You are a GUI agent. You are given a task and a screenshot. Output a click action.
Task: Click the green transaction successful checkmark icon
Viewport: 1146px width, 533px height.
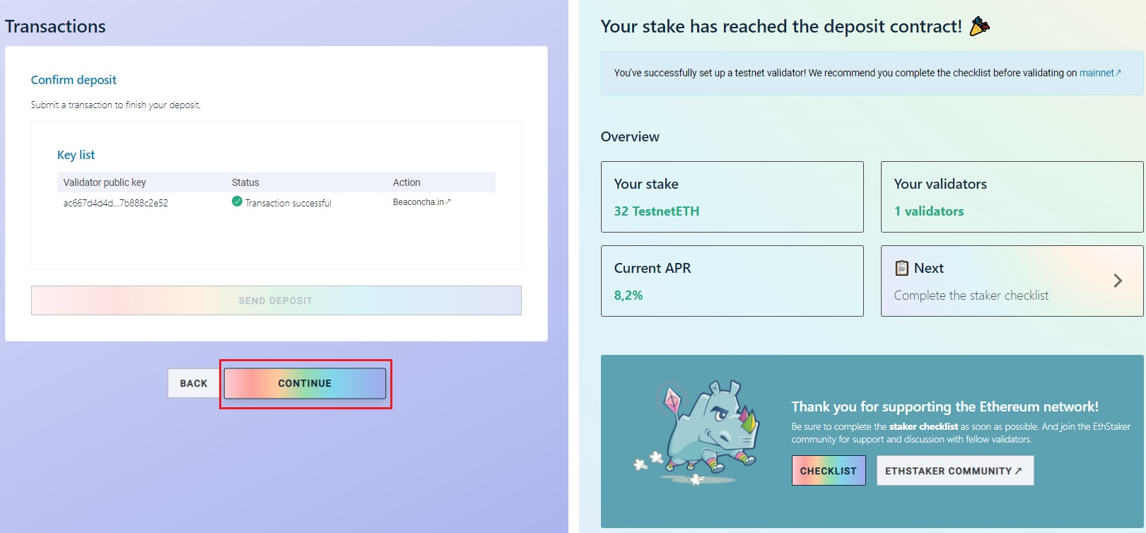237,201
